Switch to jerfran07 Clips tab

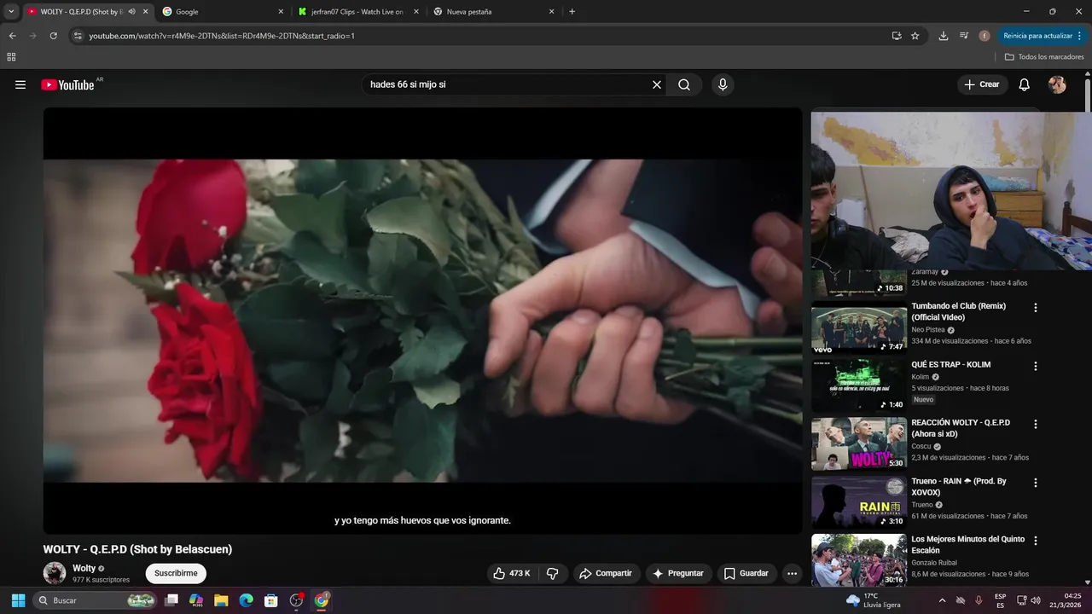[x=359, y=12]
